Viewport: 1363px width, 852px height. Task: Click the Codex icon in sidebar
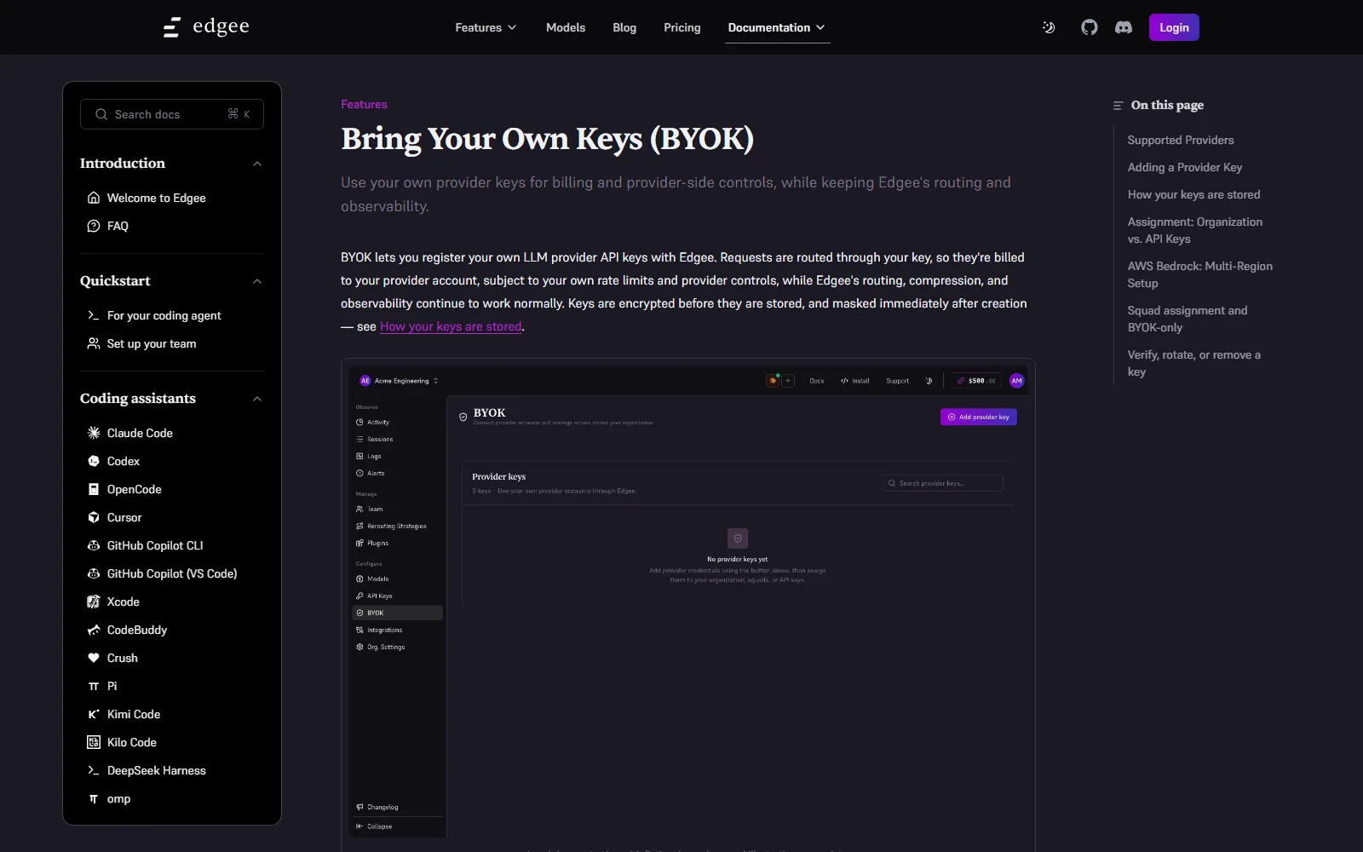94,461
